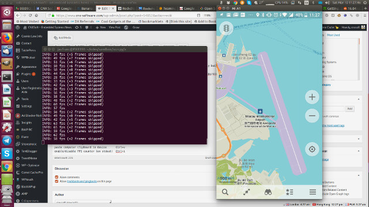Click the Add button for tags

(x=350, y=109)
